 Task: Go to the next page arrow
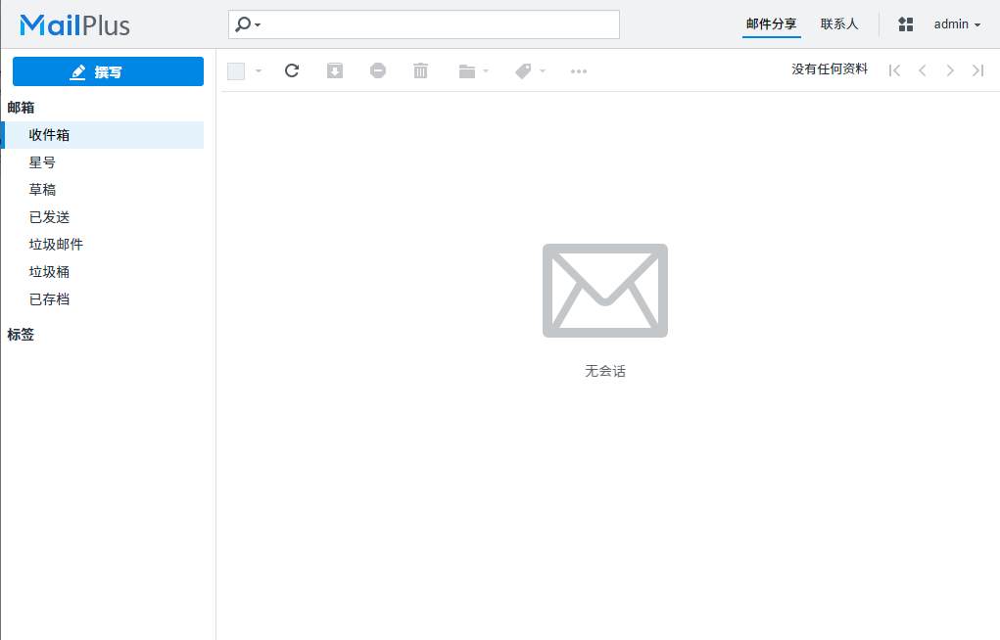click(x=949, y=70)
